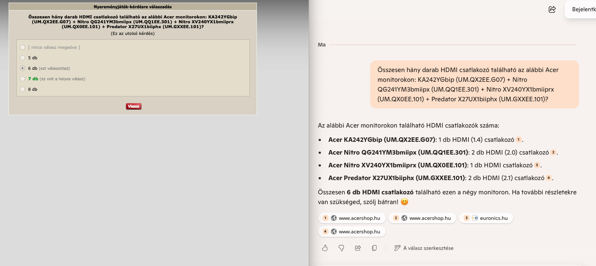Image resolution: width=596 pixels, height=266 pixels.
Task: Click the "(Ez az utolsó kérdés)" text
Action: (133, 33)
